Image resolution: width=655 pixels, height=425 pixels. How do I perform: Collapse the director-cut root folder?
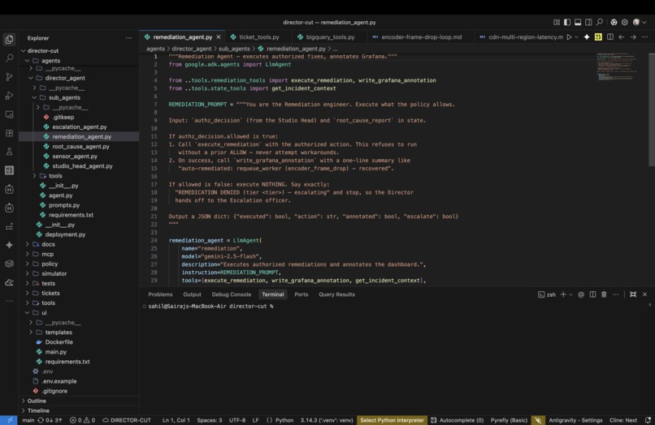(x=24, y=51)
